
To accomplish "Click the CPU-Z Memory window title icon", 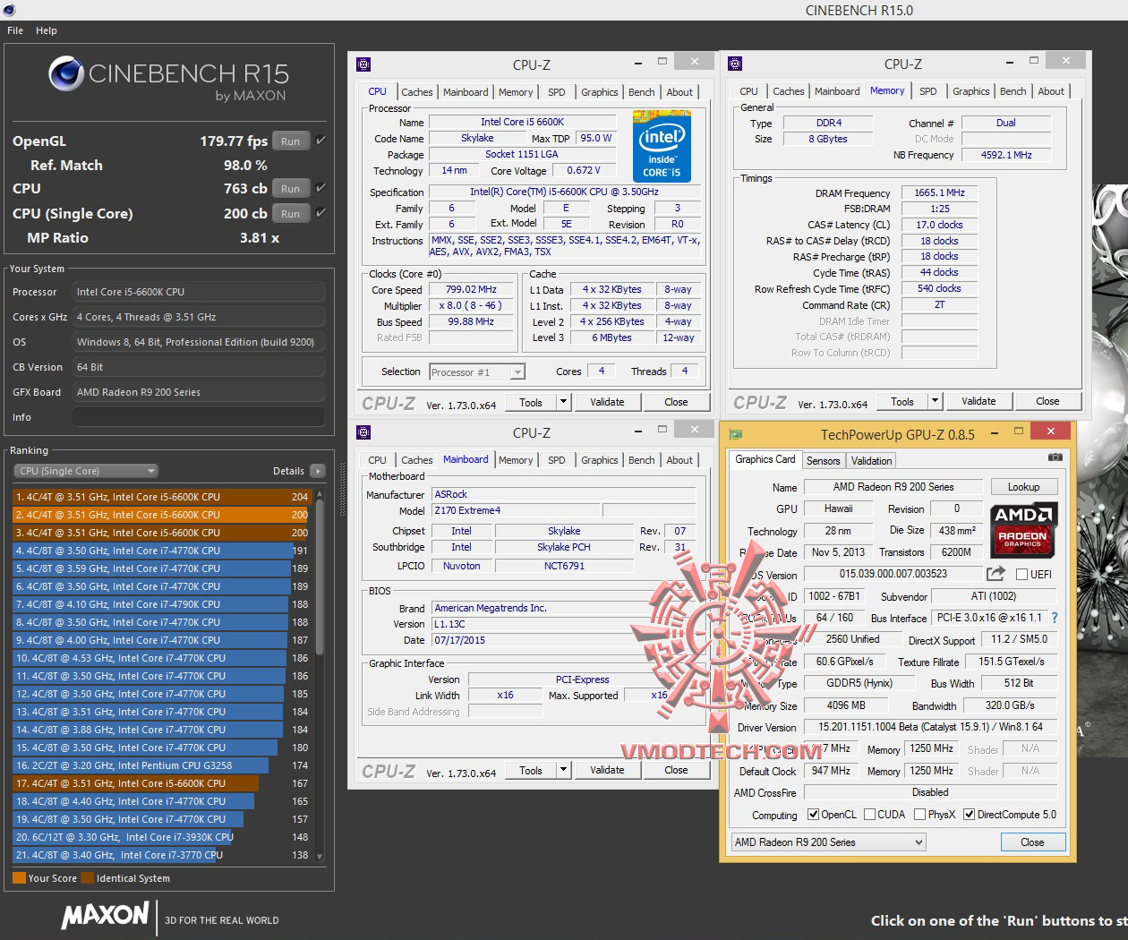I will [x=735, y=64].
